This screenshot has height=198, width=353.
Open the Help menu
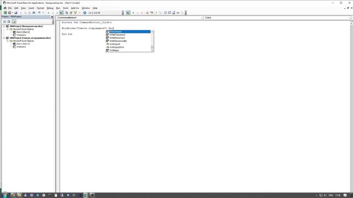pos(95,8)
